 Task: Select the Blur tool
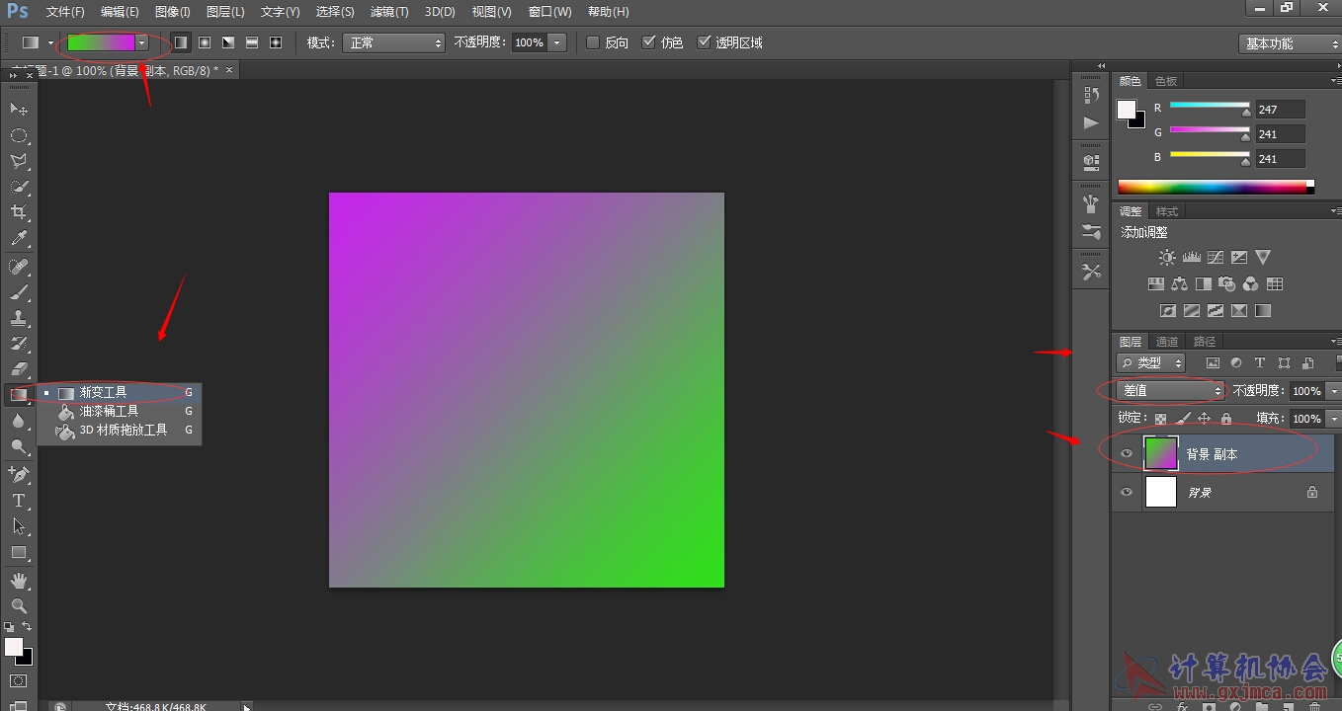[x=19, y=421]
